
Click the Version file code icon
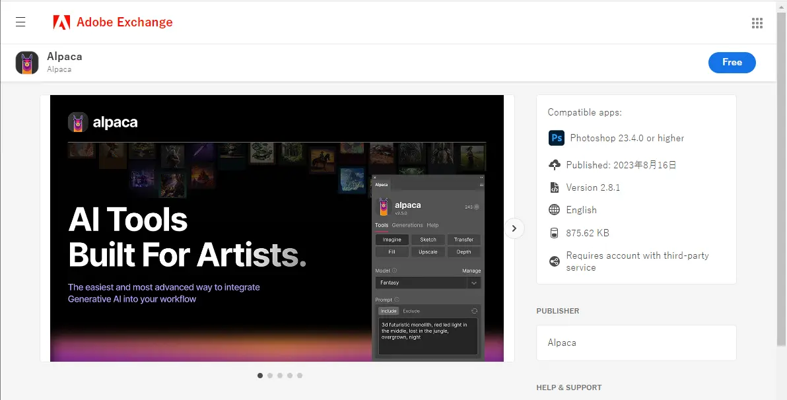pos(554,187)
